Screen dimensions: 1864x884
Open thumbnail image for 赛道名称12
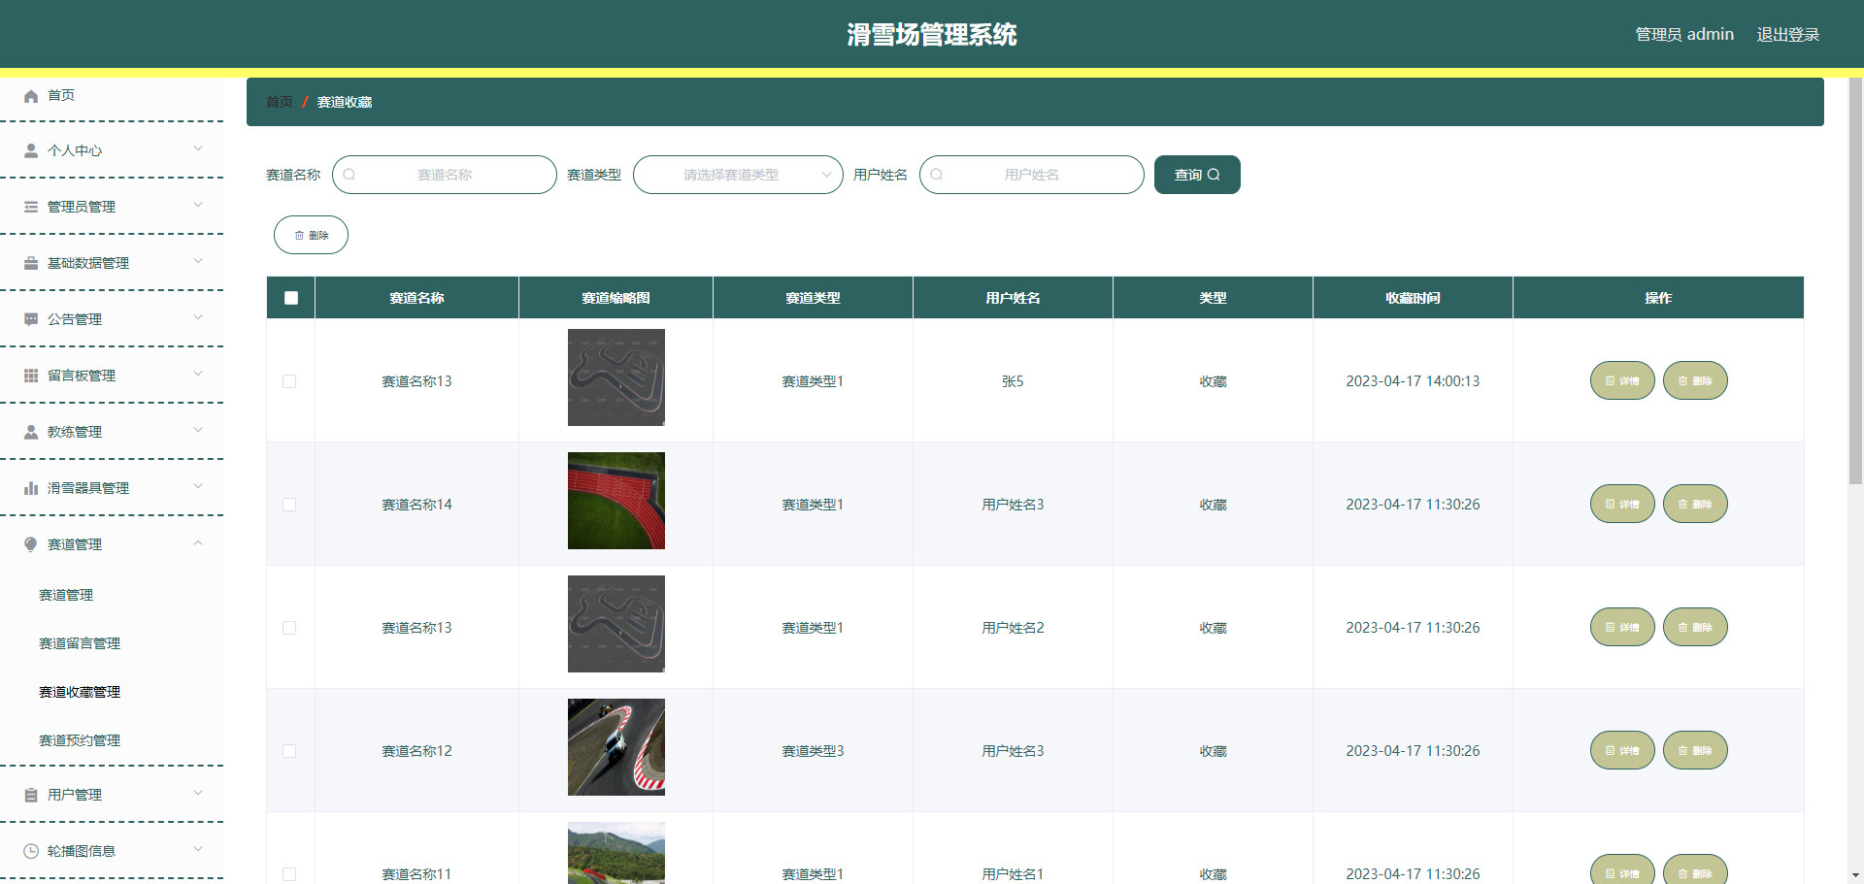616,747
